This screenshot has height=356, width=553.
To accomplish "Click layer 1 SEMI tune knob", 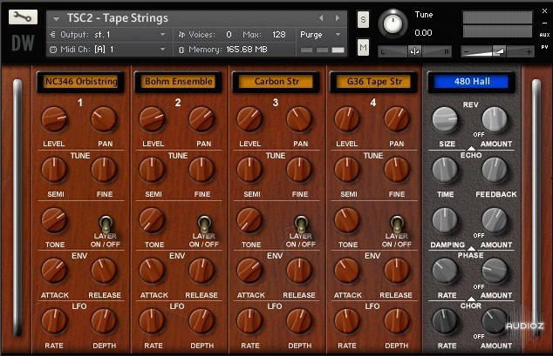I will (54, 170).
